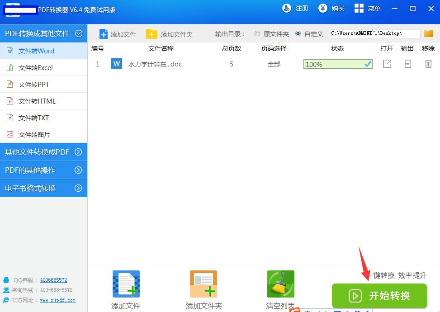Screen dimensions: 440x312
Task: Click the 100% conversion progress bar
Action: [x=338, y=64]
